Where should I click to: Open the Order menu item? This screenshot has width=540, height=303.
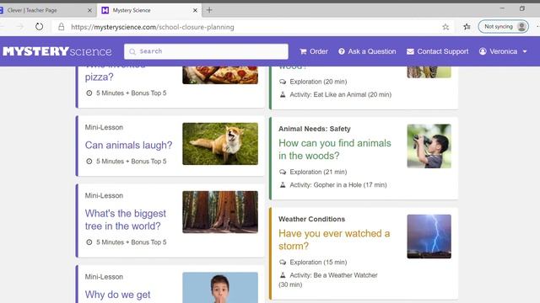tap(314, 51)
